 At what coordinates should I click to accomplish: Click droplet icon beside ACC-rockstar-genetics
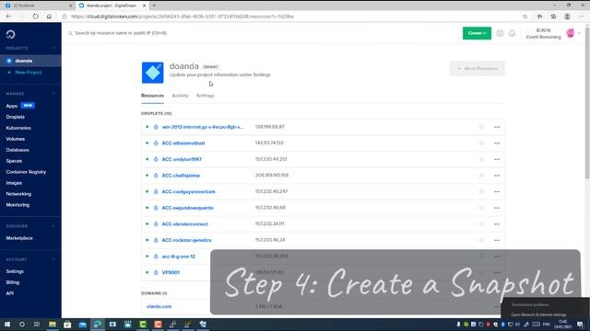click(x=156, y=240)
